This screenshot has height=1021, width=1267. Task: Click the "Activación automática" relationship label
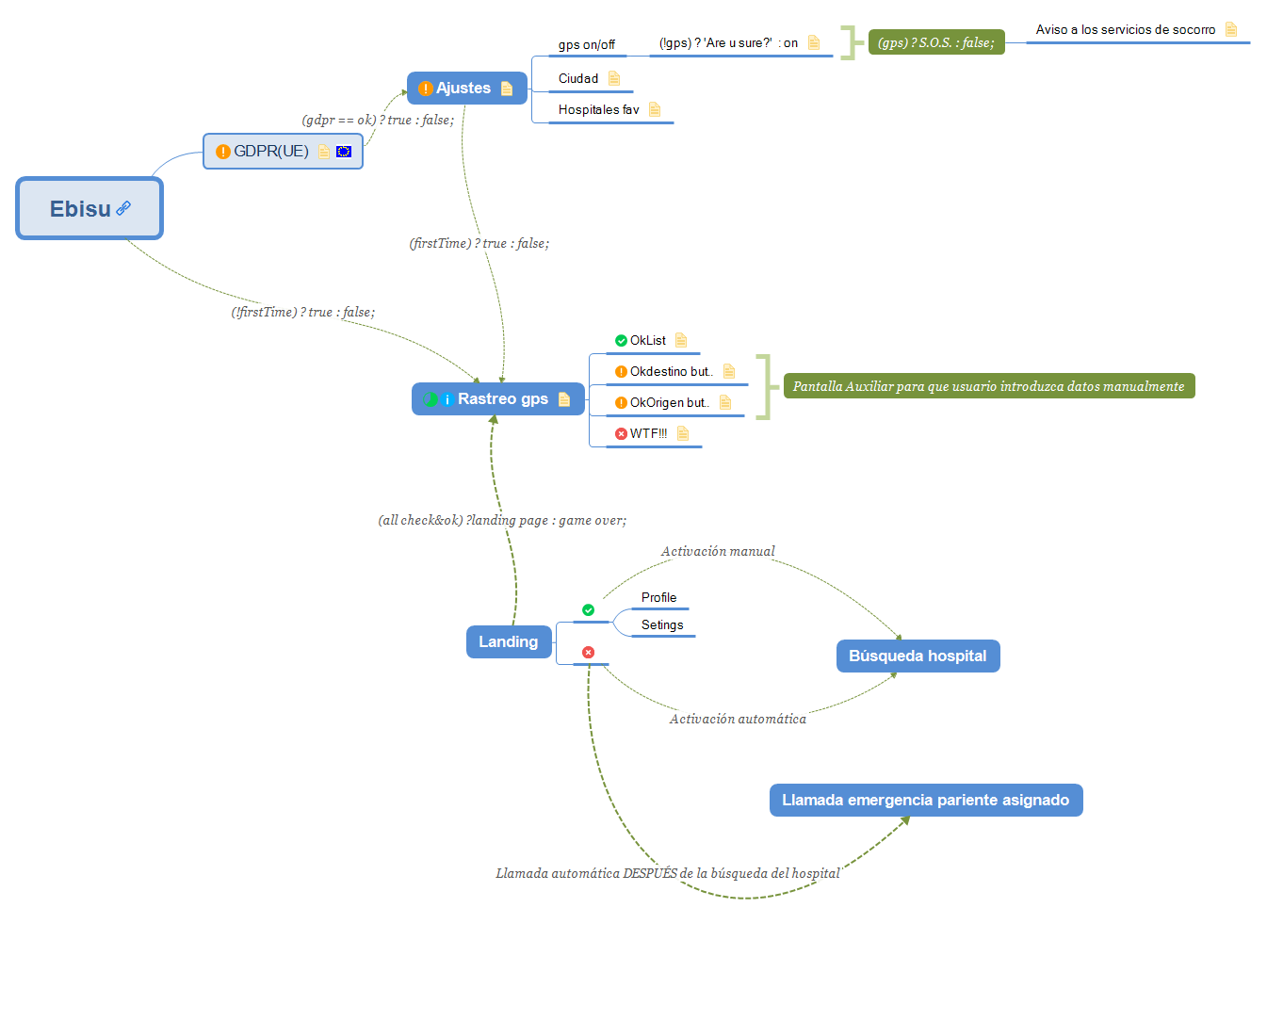tap(739, 720)
